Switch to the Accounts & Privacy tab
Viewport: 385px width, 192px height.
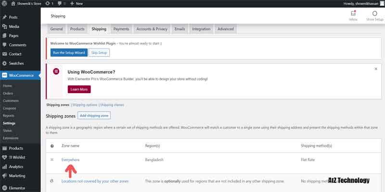click(153, 29)
